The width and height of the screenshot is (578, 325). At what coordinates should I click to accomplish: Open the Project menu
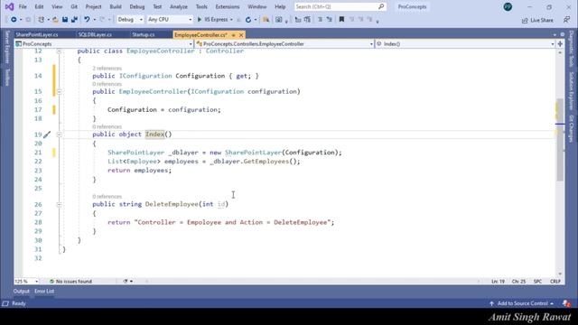[x=93, y=6]
